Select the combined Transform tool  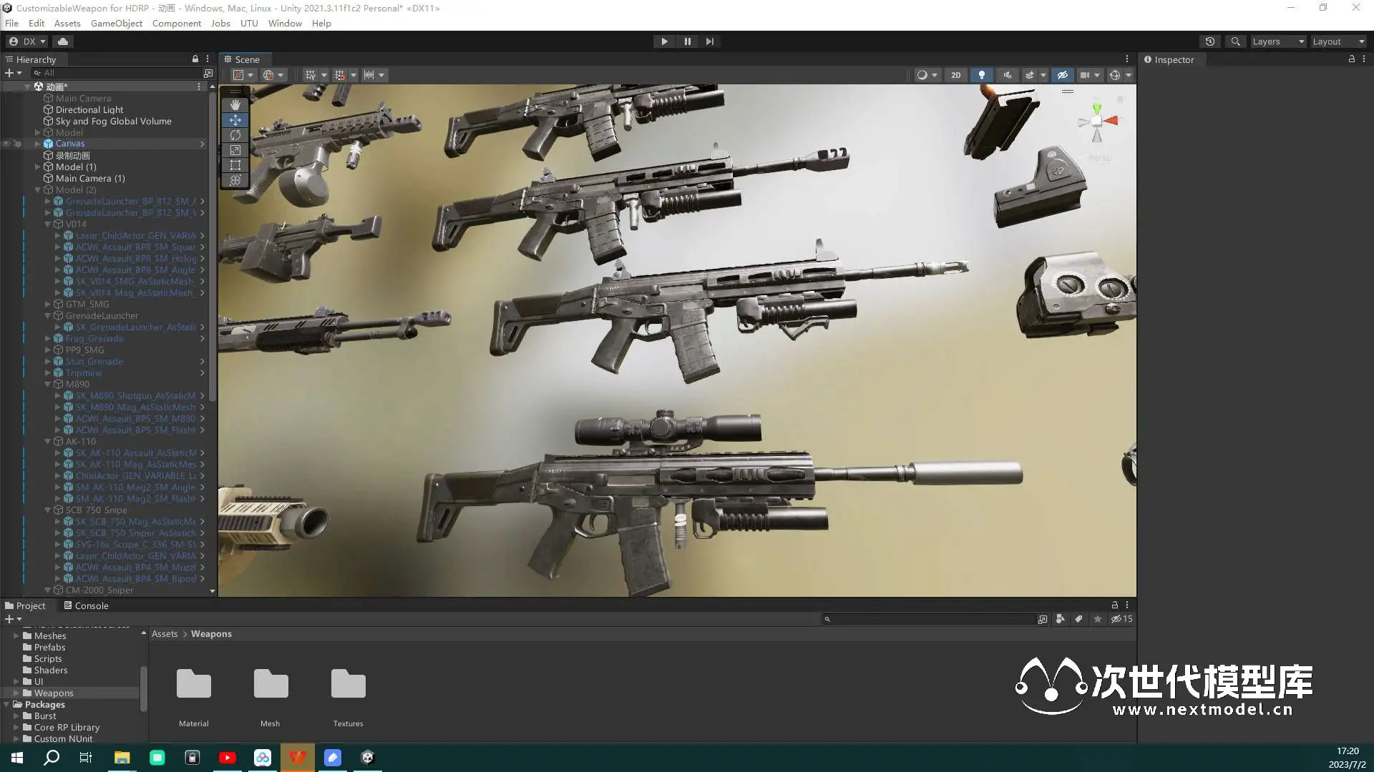pos(235,180)
